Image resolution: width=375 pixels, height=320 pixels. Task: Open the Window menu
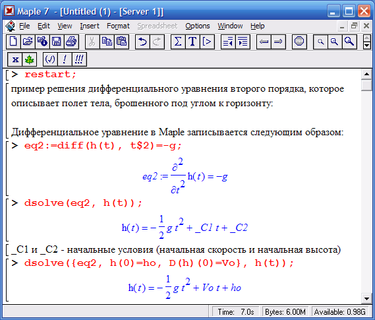pos(230,26)
